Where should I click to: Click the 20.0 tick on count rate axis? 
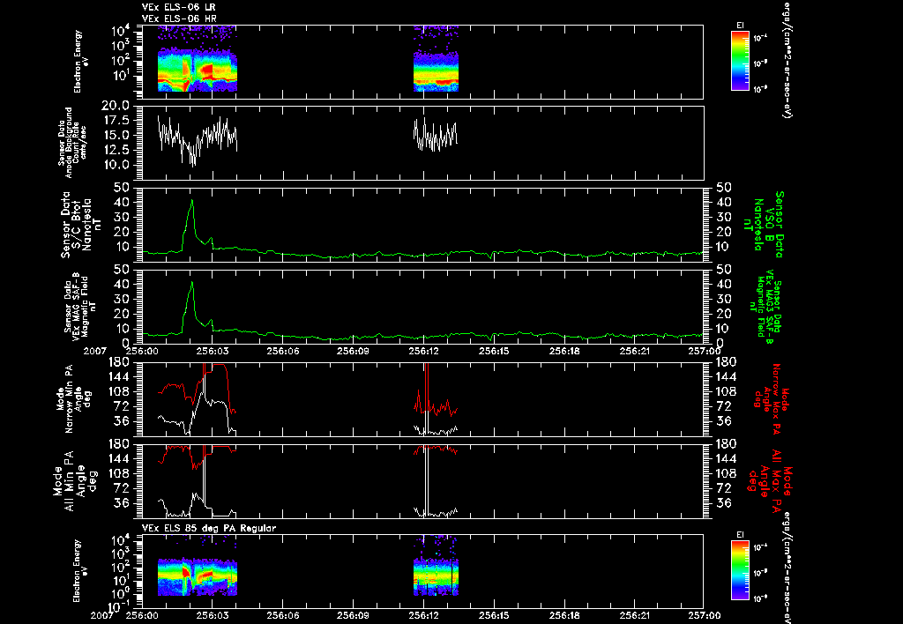click(116, 106)
